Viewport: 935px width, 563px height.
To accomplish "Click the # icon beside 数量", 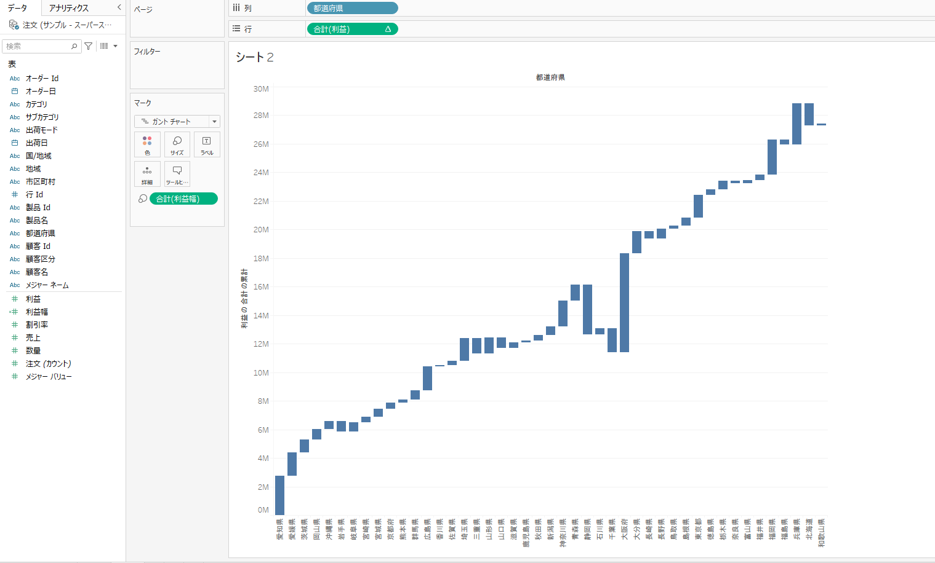I will click(15, 350).
